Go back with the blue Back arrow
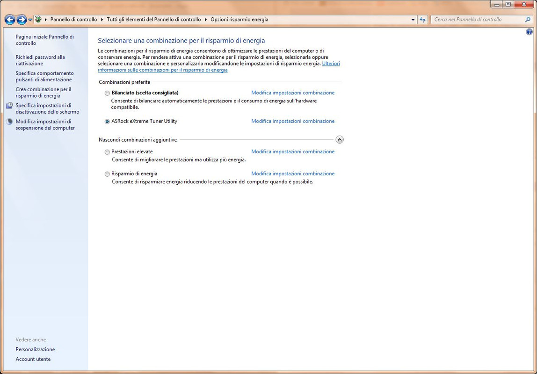The image size is (537, 374). coord(9,20)
